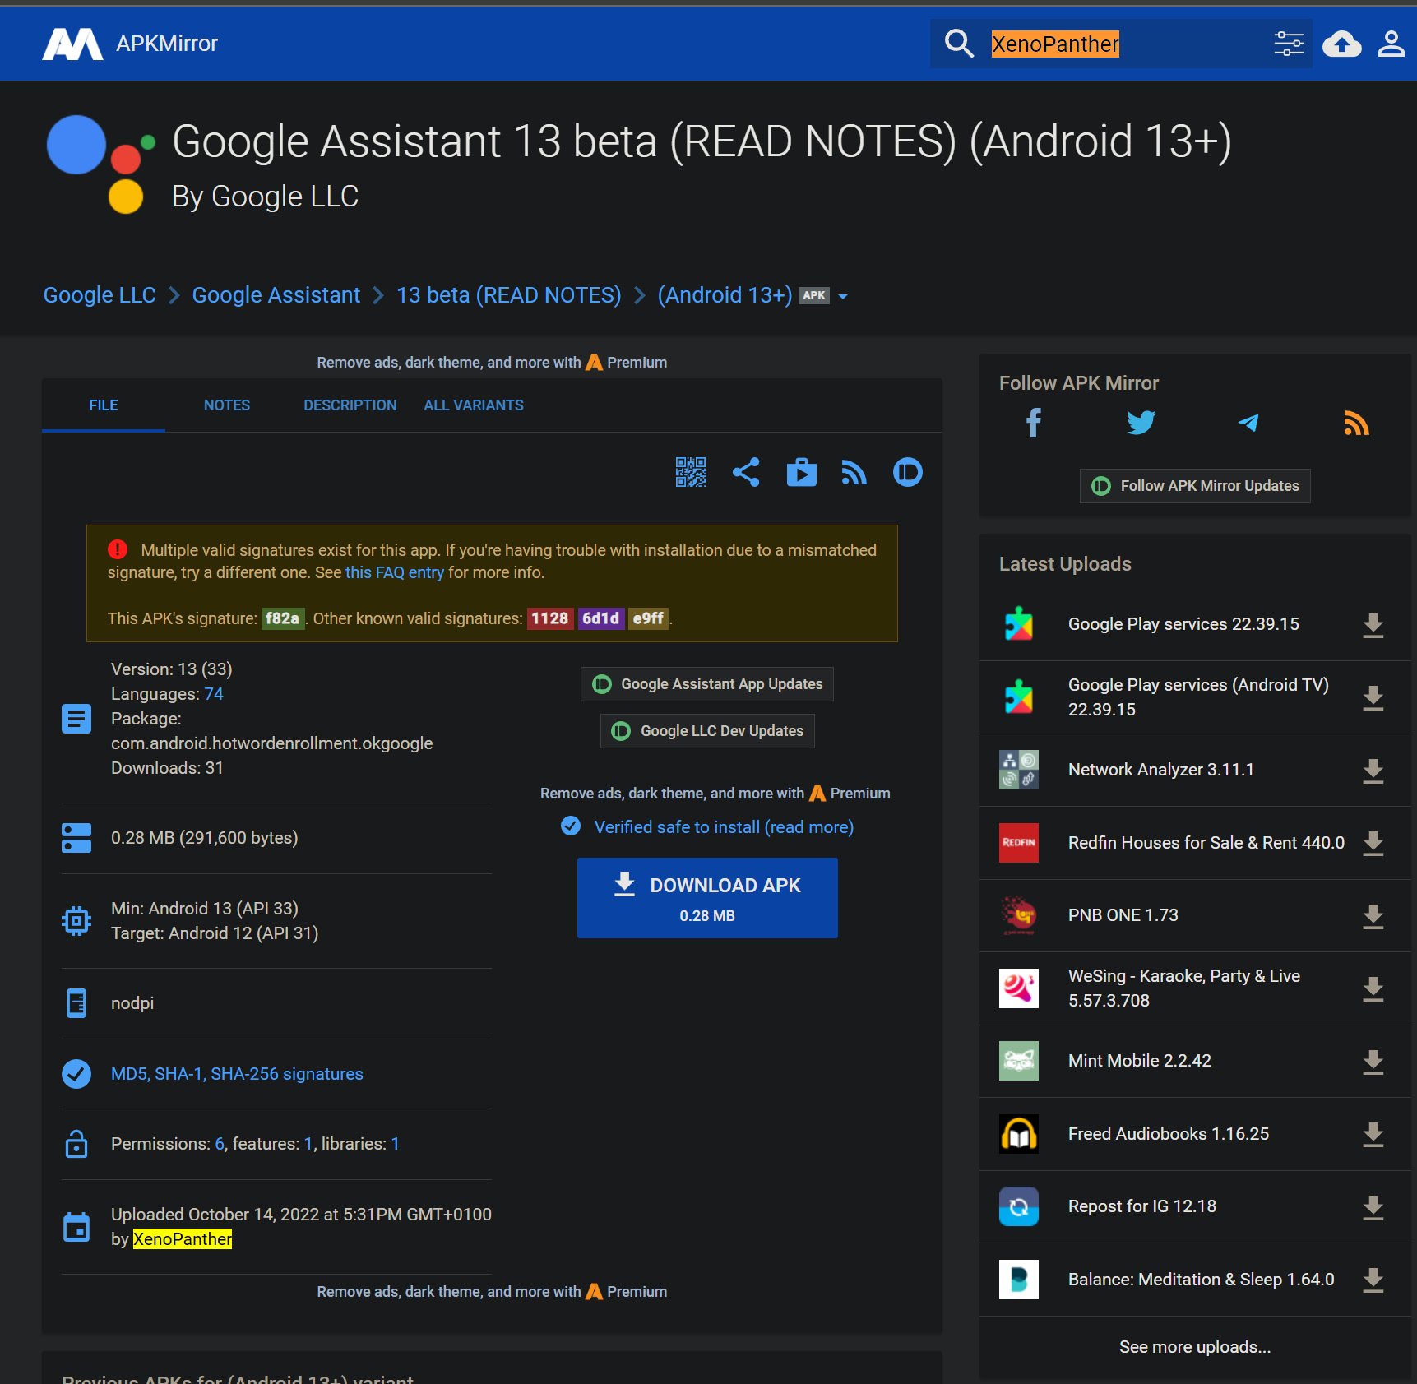Open MD5, SHA-1, SHA-256 signatures link
Image resolution: width=1417 pixels, height=1384 pixels.
tap(237, 1074)
